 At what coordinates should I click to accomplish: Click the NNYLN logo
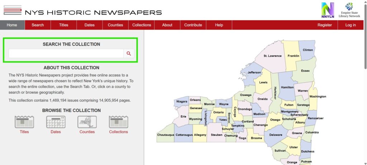tap(328, 10)
